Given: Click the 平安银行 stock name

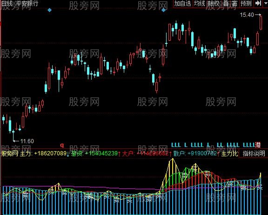Looking at the screenshot, I should point(27,3).
